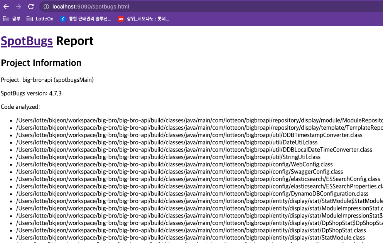Open the 상위_지오다노 bookmark
Screen dimensions: 383x243
pos(143,19)
